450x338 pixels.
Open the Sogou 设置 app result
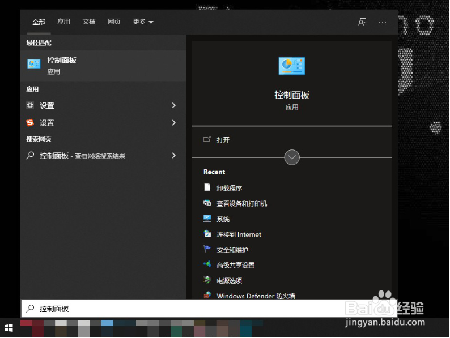tap(103, 123)
